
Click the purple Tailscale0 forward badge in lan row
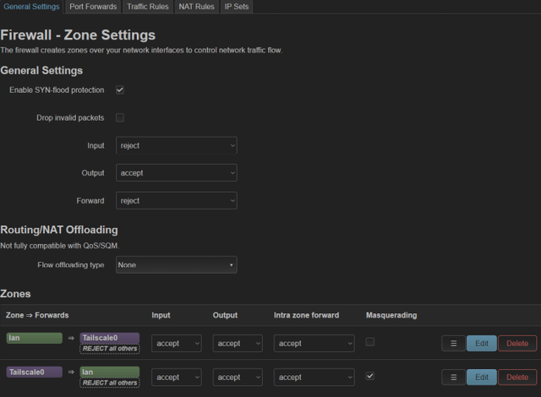pyautogui.click(x=110, y=338)
